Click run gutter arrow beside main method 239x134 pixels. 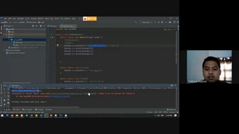[x=50, y=37]
